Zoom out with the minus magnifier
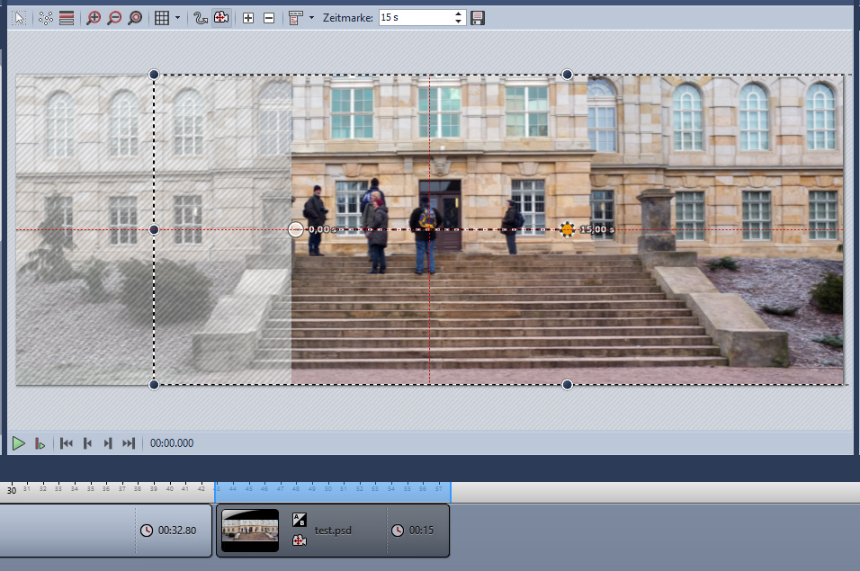Screen dimensions: 860x571 (114, 18)
